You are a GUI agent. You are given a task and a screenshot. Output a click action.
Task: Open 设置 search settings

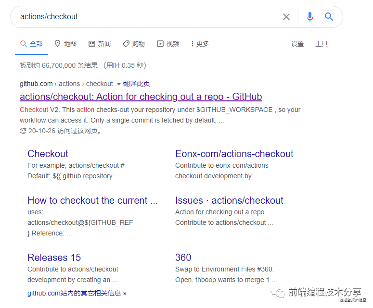[297, 44]
